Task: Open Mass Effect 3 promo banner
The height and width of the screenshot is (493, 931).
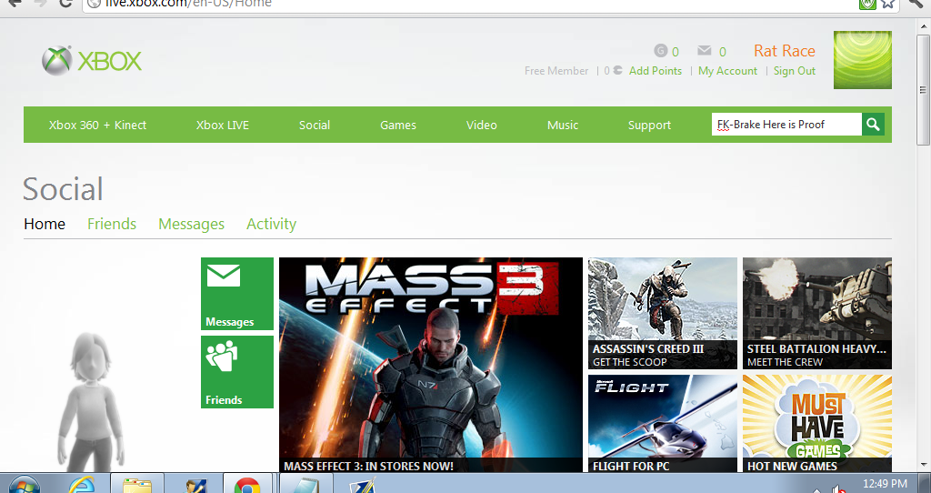Action: pyautogui.click(x=430, y=365)
